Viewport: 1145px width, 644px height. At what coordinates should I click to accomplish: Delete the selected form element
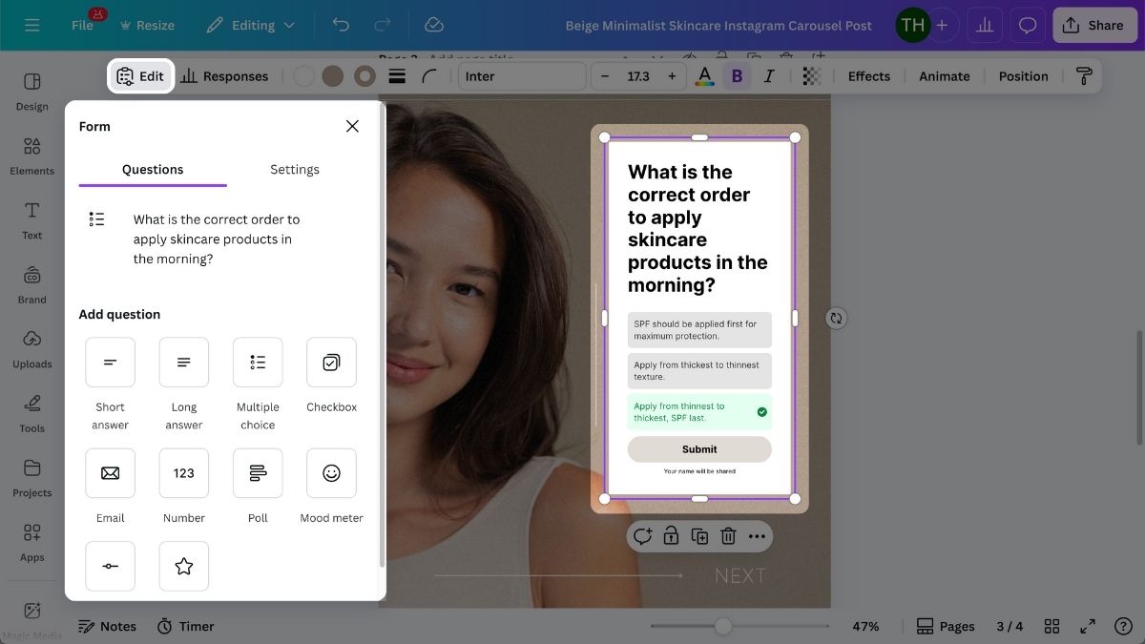pyautogui.click(x=728, y=536)
